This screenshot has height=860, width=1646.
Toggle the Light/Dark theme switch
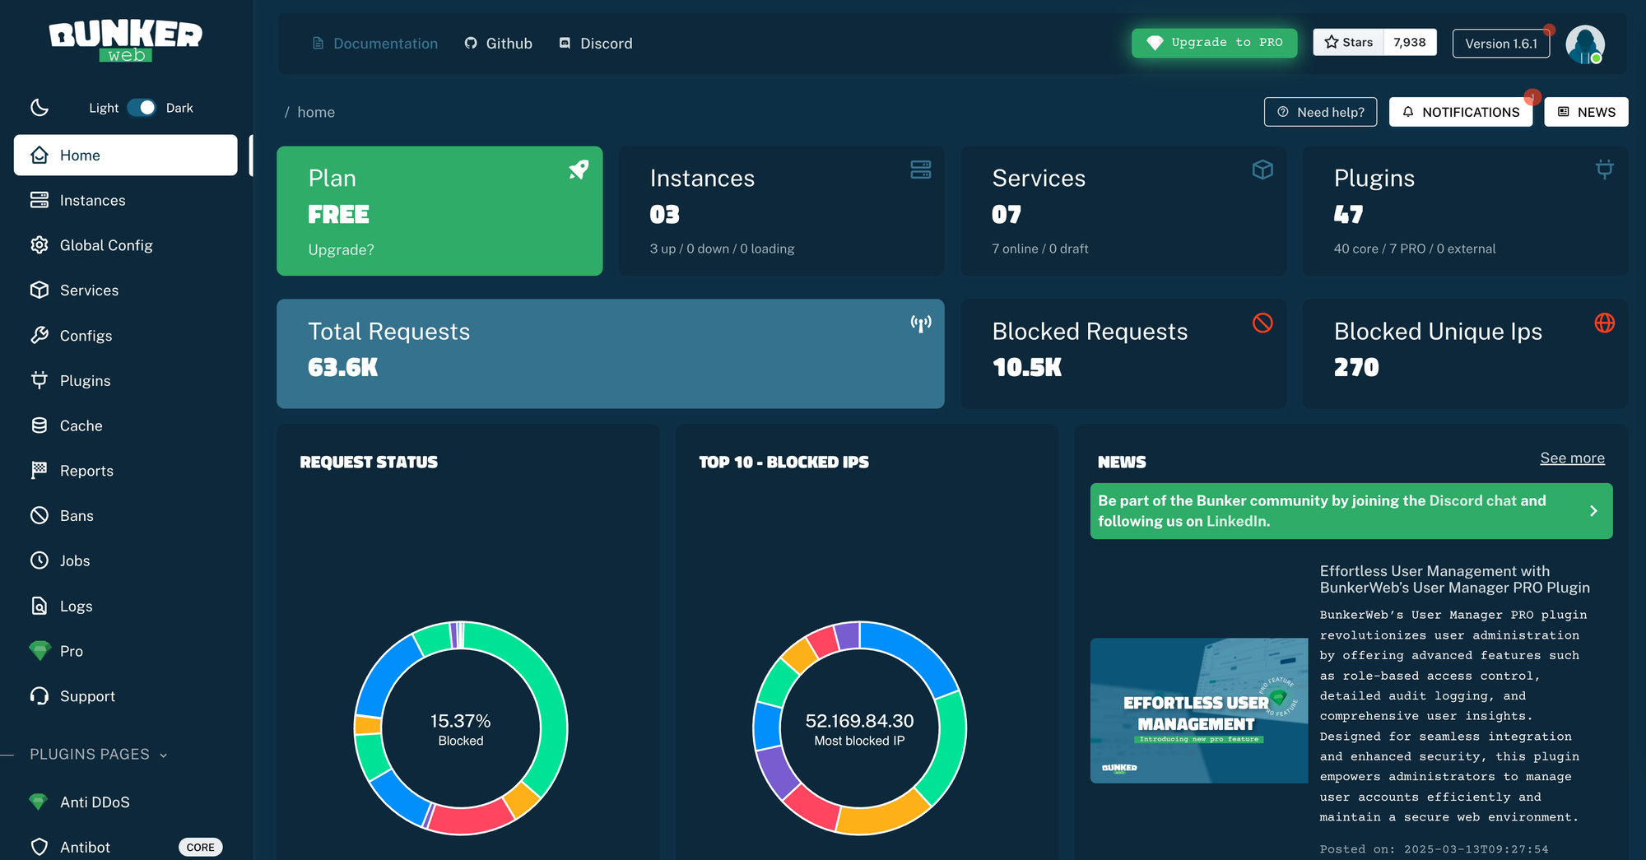(142, 108)
